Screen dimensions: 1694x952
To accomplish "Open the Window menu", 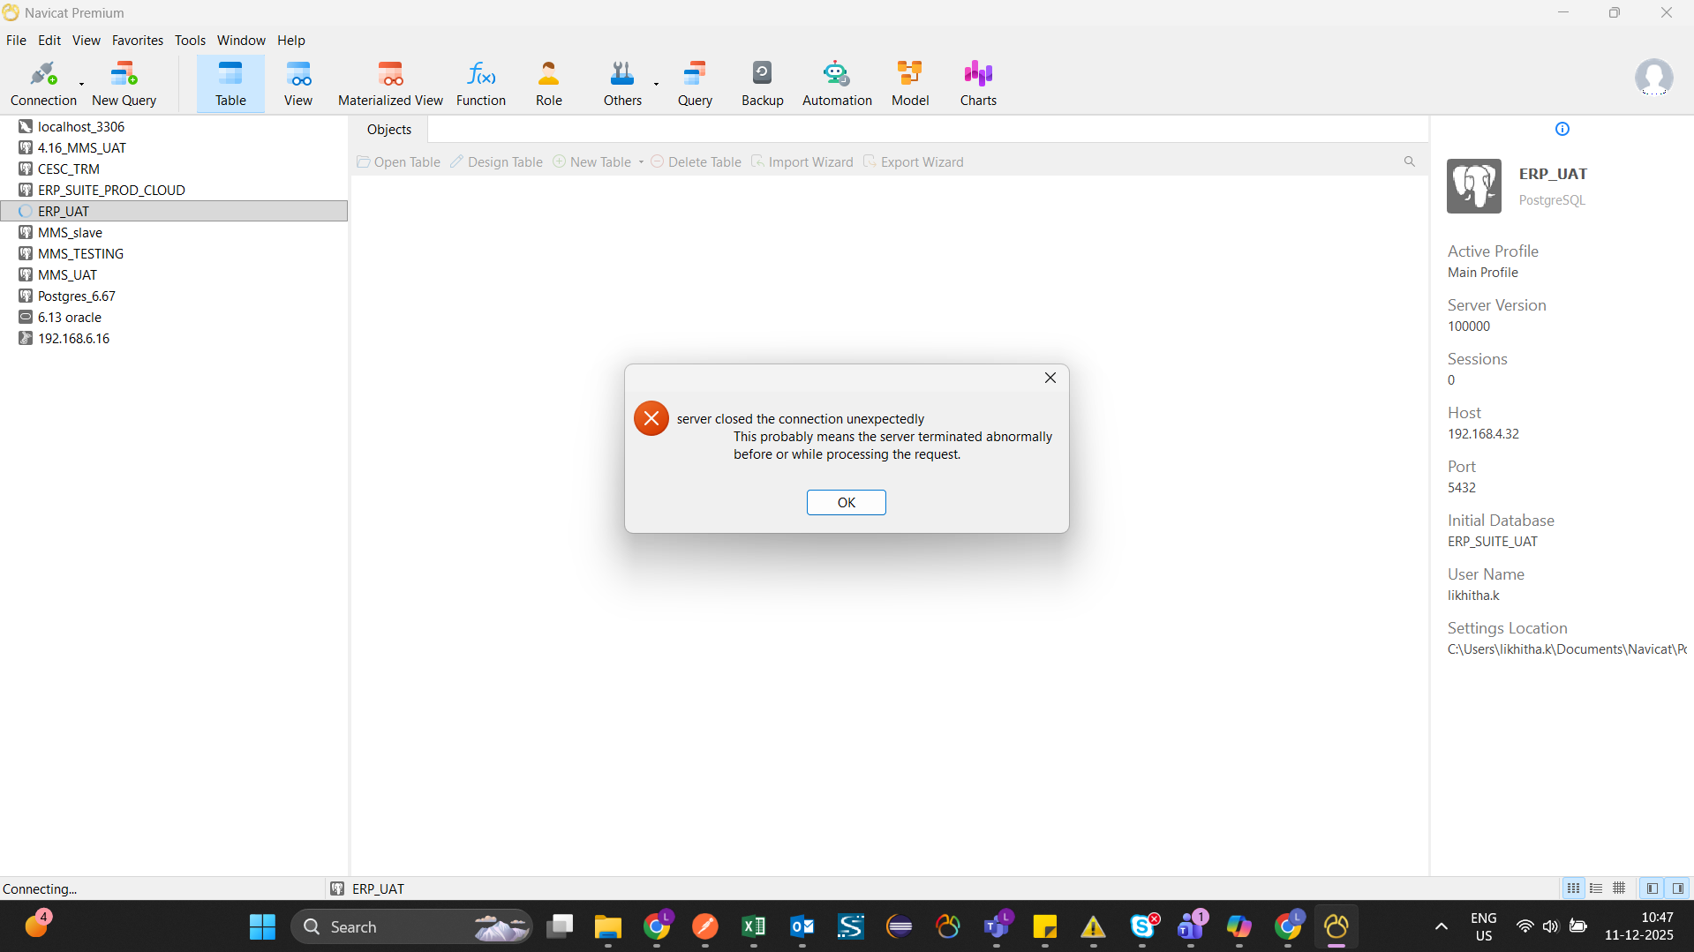I will tap(241, 41).
